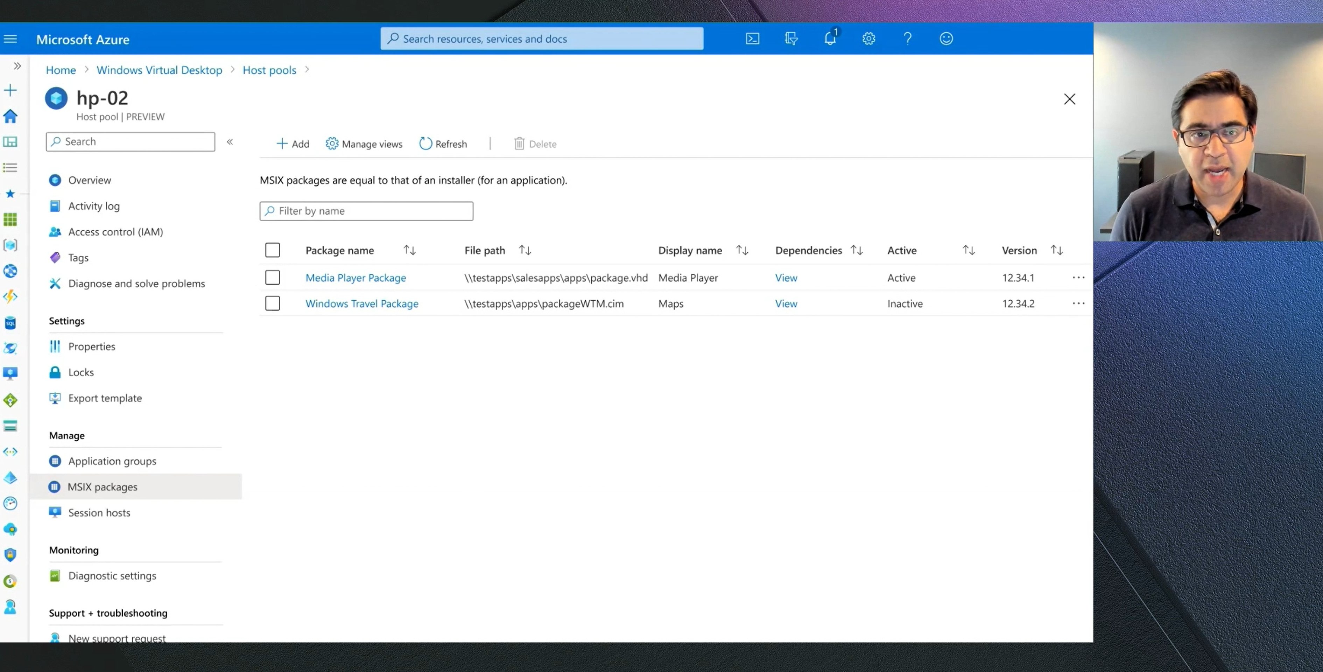This screenshot has width=1323, height=672.
Task: Check the Media Player Package row checkbox
Action: tap(272, 278)
